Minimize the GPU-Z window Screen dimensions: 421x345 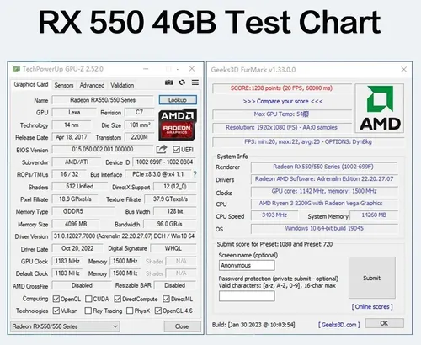tap(146, 69)
